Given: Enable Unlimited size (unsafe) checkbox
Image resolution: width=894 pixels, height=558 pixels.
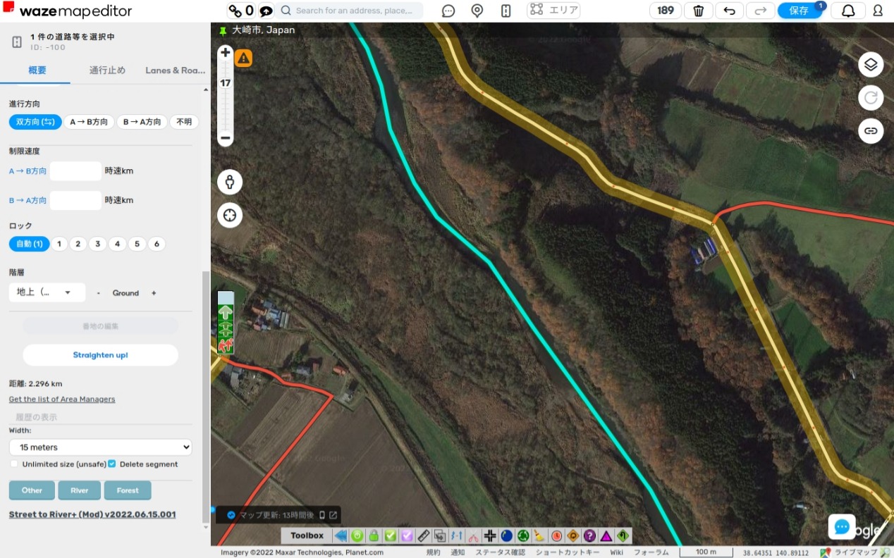Looking at the screenshot, I should [x=14, y=464].
